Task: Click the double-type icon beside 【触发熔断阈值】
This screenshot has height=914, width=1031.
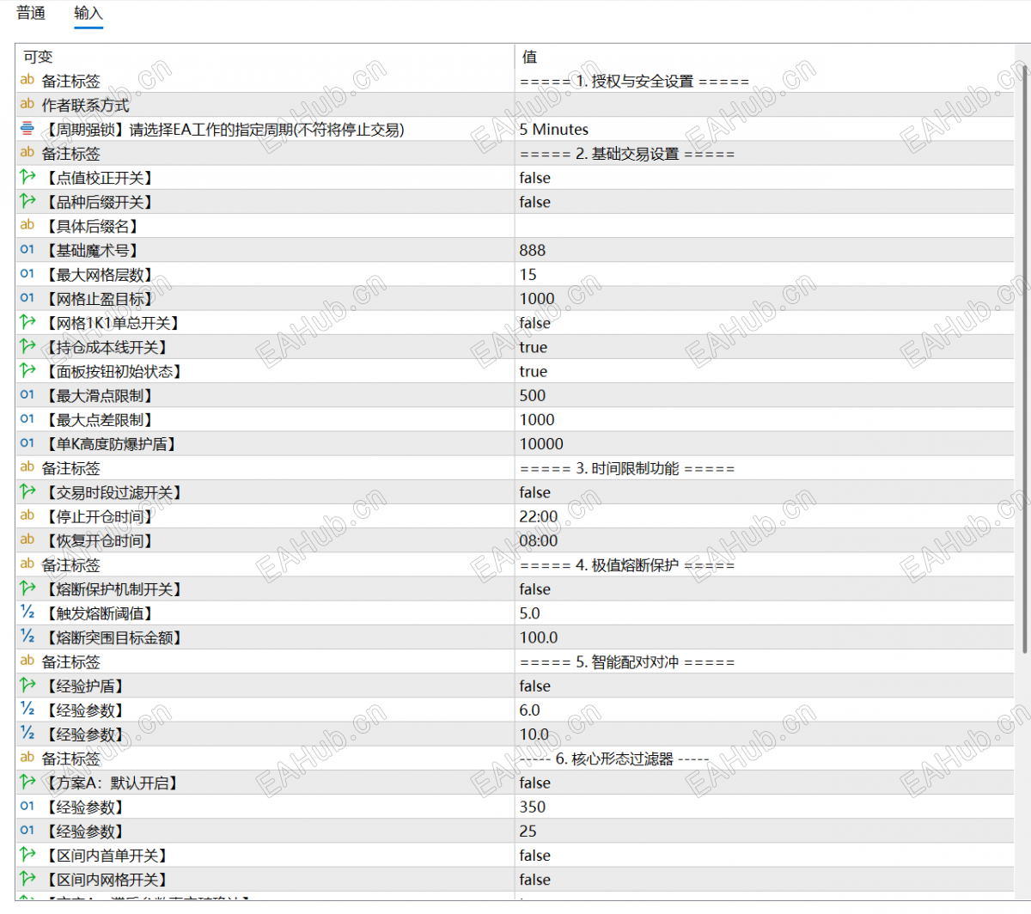Action: click(27, 612)
